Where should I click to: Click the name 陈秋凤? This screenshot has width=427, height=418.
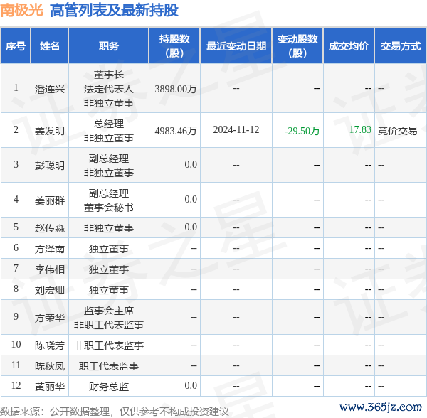click(x=50, y=366)
